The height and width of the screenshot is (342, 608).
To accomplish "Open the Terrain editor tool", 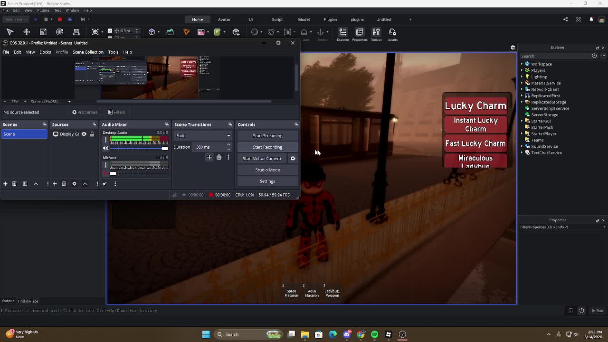I will coord(170,32).
